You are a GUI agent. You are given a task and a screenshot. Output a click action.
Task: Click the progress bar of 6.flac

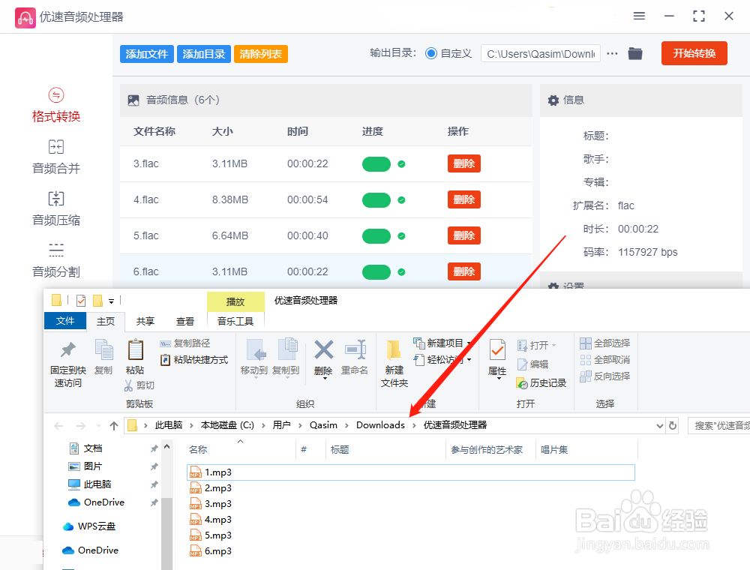[376, 272]
